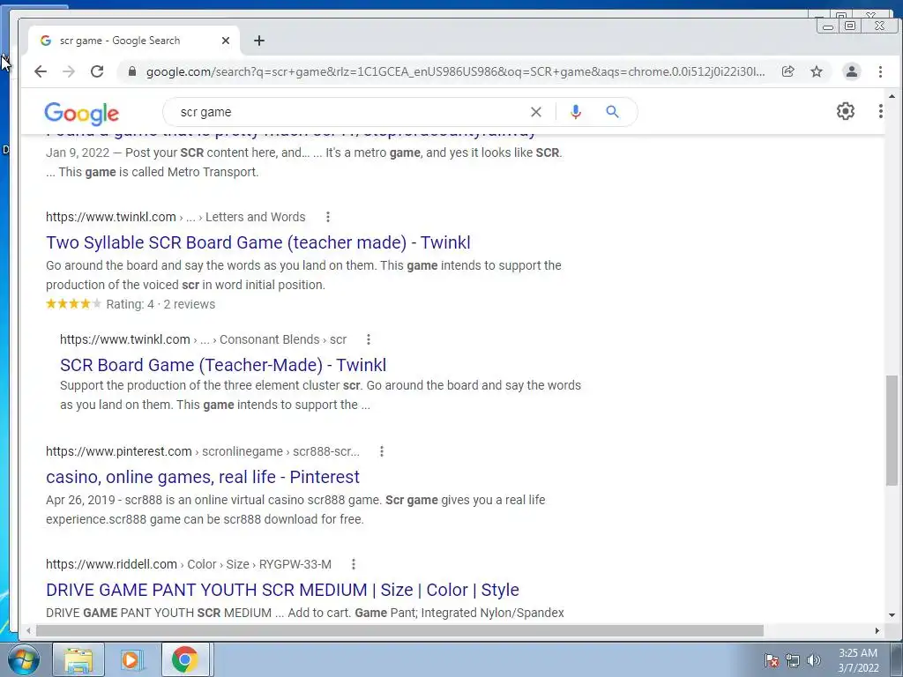Share this page from the address bar
This screenshot has height=677, width=903.
[x=787, y=71]
